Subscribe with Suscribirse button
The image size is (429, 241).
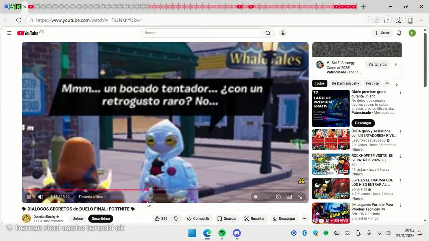[101, 219]
